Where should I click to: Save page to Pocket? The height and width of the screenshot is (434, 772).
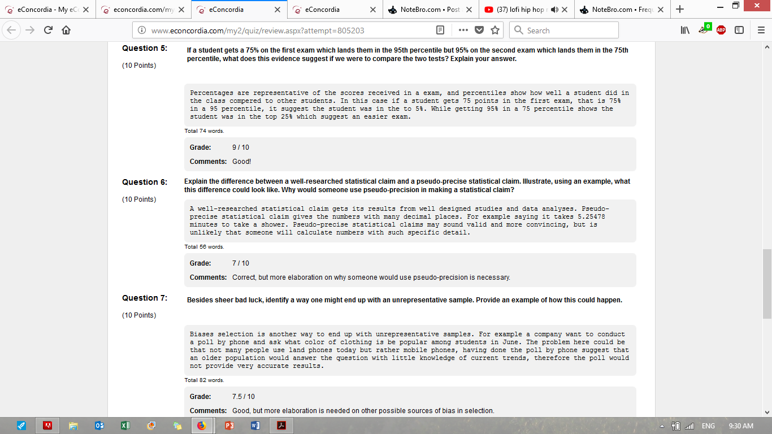(479, 31)
